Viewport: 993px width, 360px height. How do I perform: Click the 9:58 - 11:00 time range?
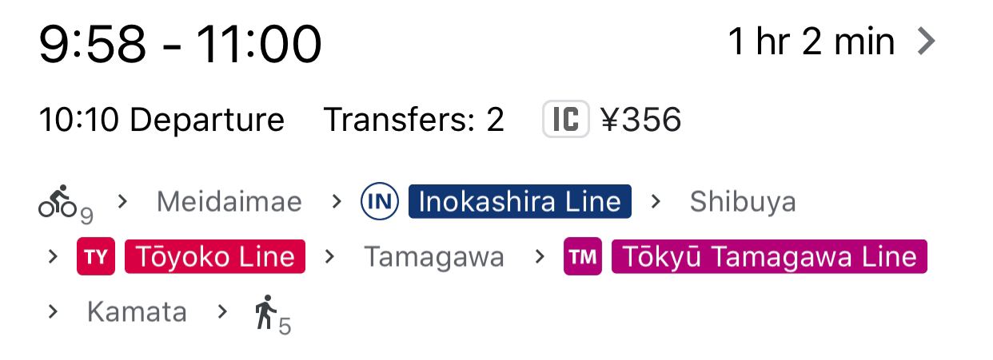click(181, 44)
